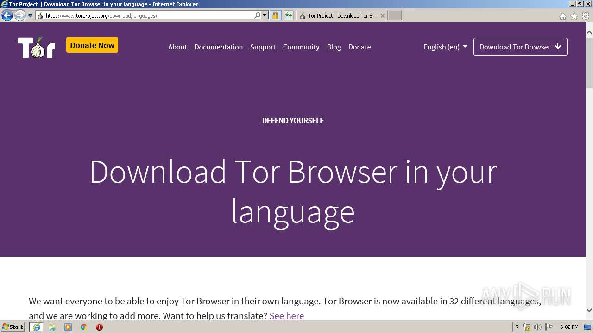Click the Download Tor Browser button
593x333 pixels.
[520, 47]
